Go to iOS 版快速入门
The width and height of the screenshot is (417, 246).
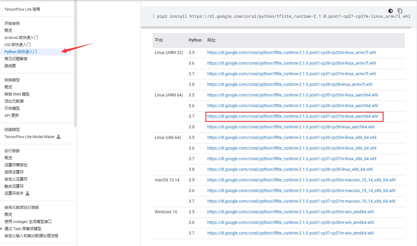click(x=17, y=45)
